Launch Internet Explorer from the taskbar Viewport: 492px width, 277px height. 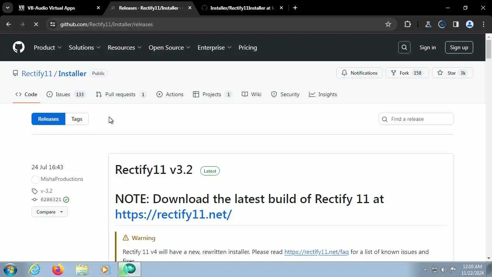pyautogui.click(x=35, y=269)
